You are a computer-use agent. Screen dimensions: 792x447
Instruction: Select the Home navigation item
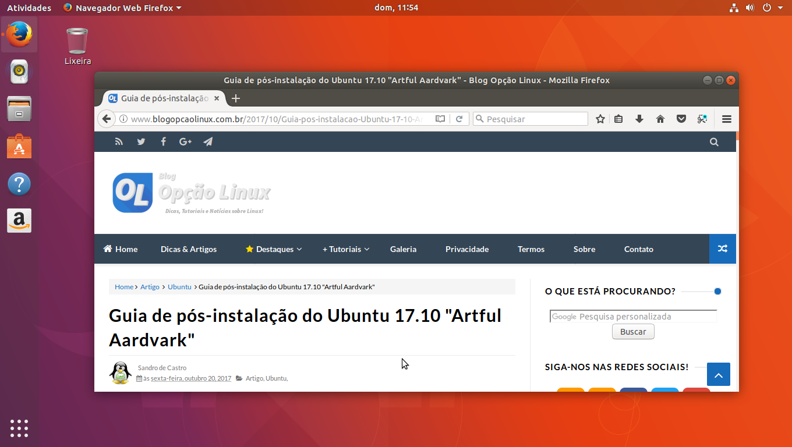(121, 249)
